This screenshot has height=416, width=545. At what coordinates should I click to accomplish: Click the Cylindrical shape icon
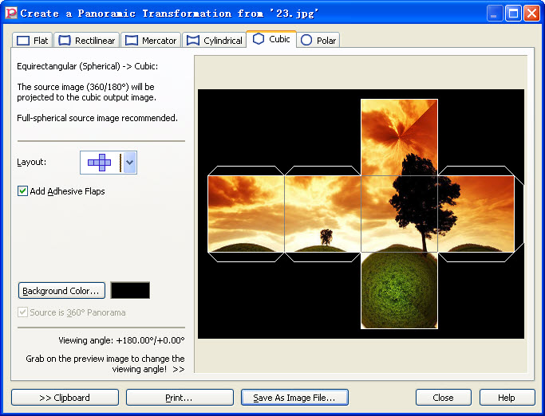(193, 41)
